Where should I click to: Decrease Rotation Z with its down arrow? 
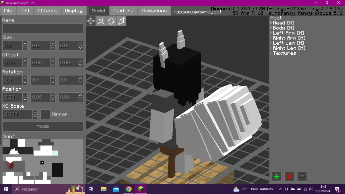(x=80, y=82)
